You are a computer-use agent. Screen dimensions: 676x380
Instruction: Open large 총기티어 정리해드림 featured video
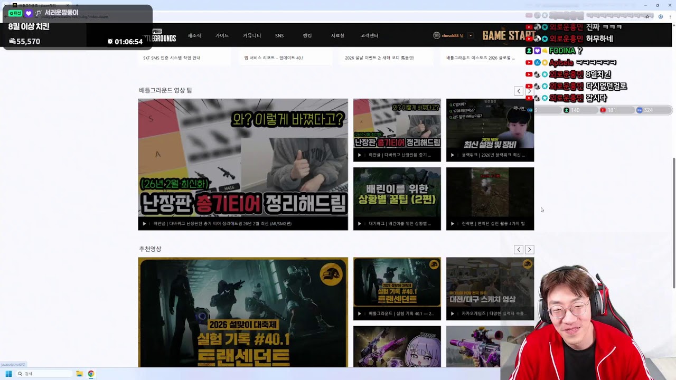[x=243, y=158]
